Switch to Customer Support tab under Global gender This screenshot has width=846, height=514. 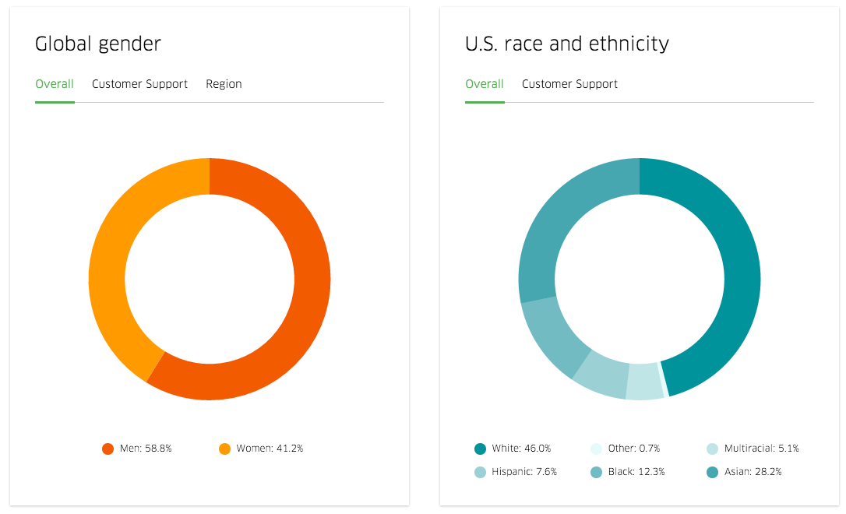(139, 84)
